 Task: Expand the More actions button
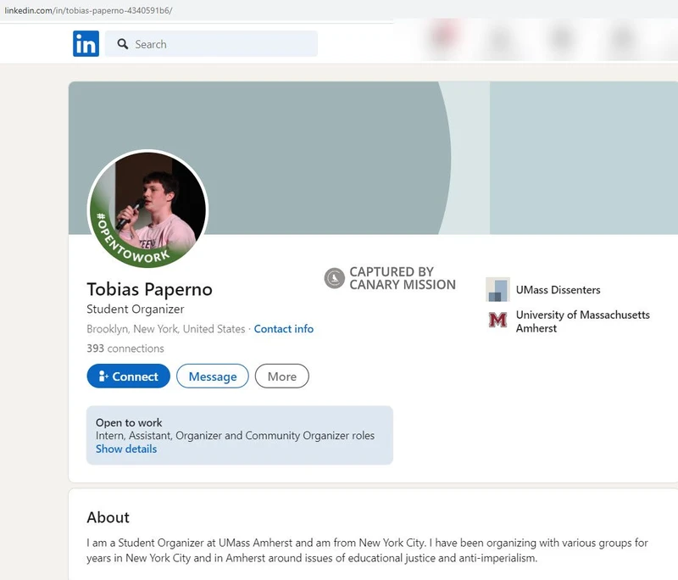pyautogui.click(x=282, y=376)
